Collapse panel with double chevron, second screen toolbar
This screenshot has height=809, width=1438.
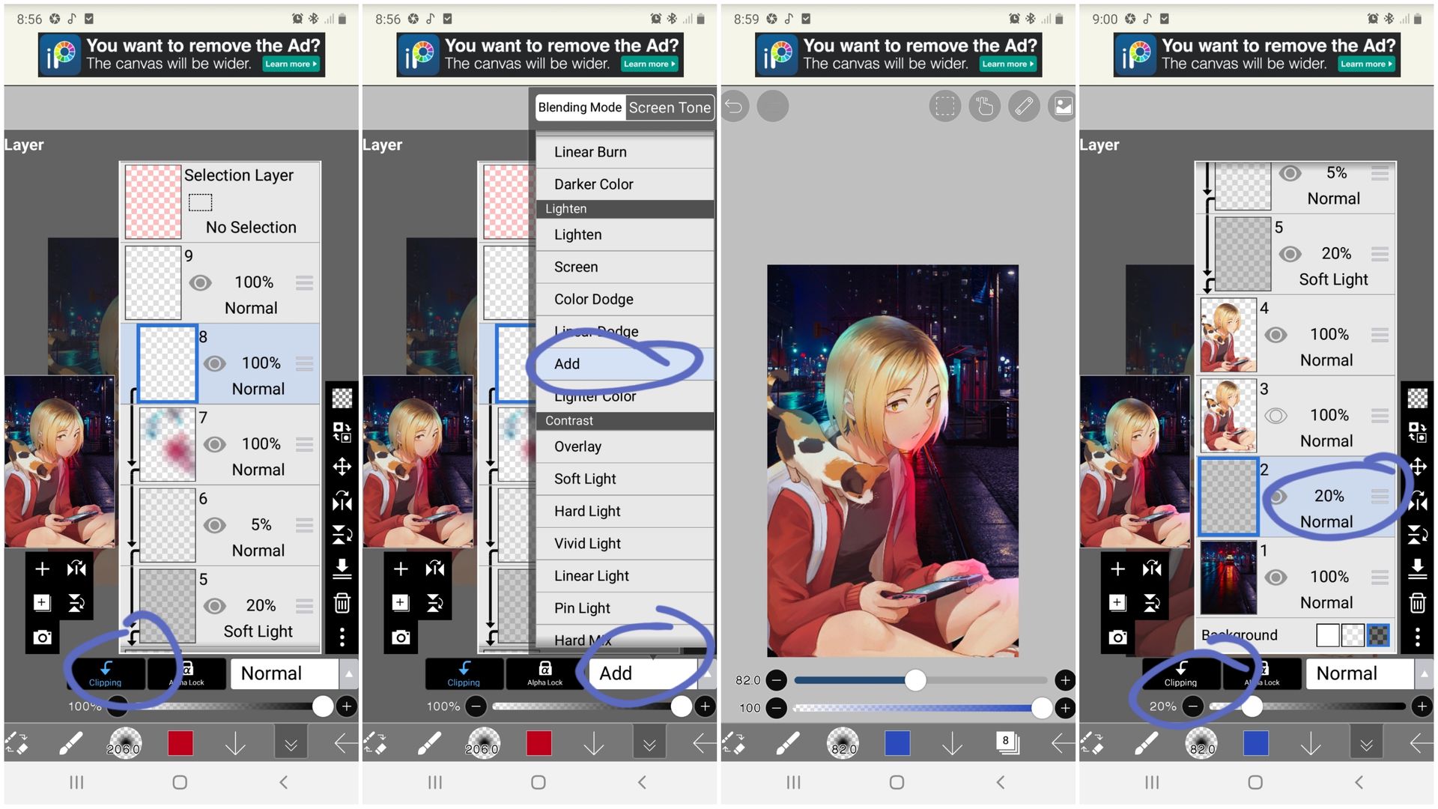(x=649, y=744)
